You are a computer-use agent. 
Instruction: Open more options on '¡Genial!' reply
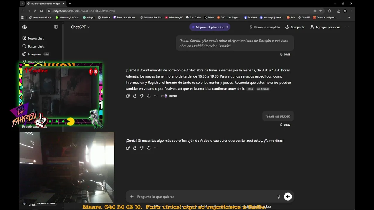[x=156, y=148]
